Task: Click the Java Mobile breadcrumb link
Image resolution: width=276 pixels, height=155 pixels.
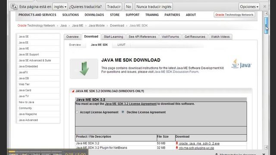Action: point(97,26)
